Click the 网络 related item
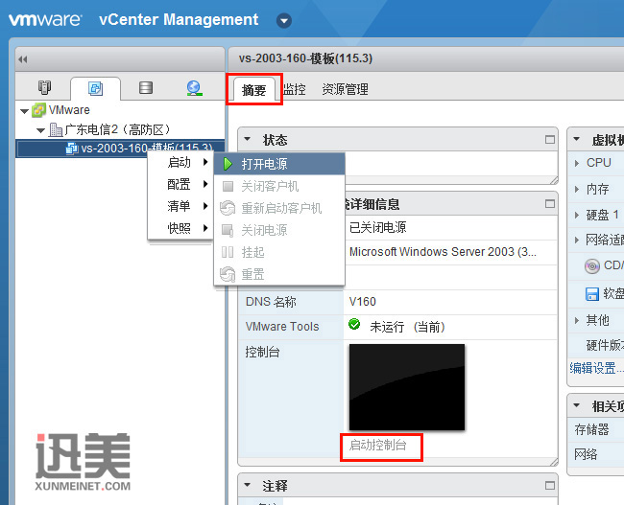 [x=586, y=454]
